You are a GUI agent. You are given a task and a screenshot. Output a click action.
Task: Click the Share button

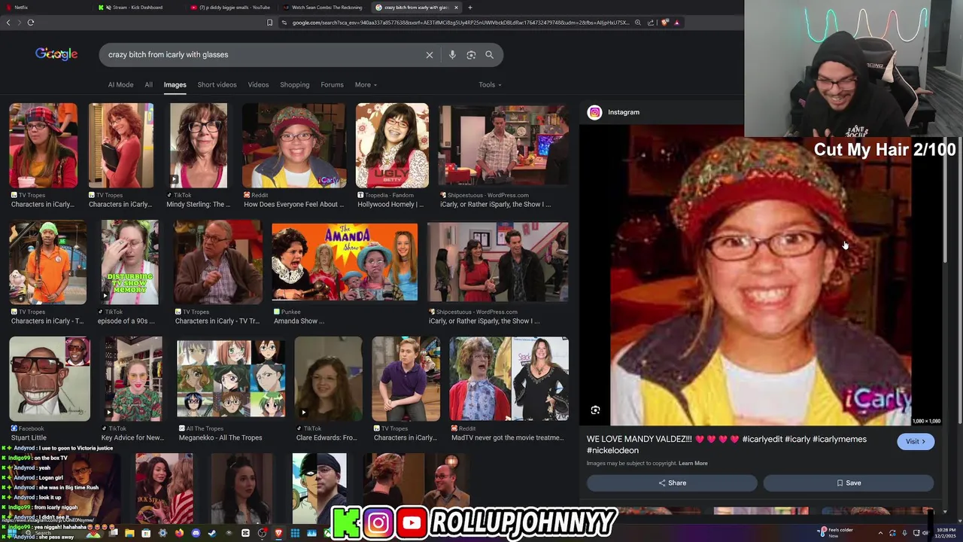[x=672, y=483]
